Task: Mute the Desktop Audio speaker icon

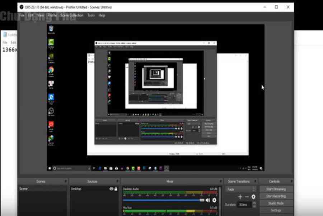Action: pos(208,200)
